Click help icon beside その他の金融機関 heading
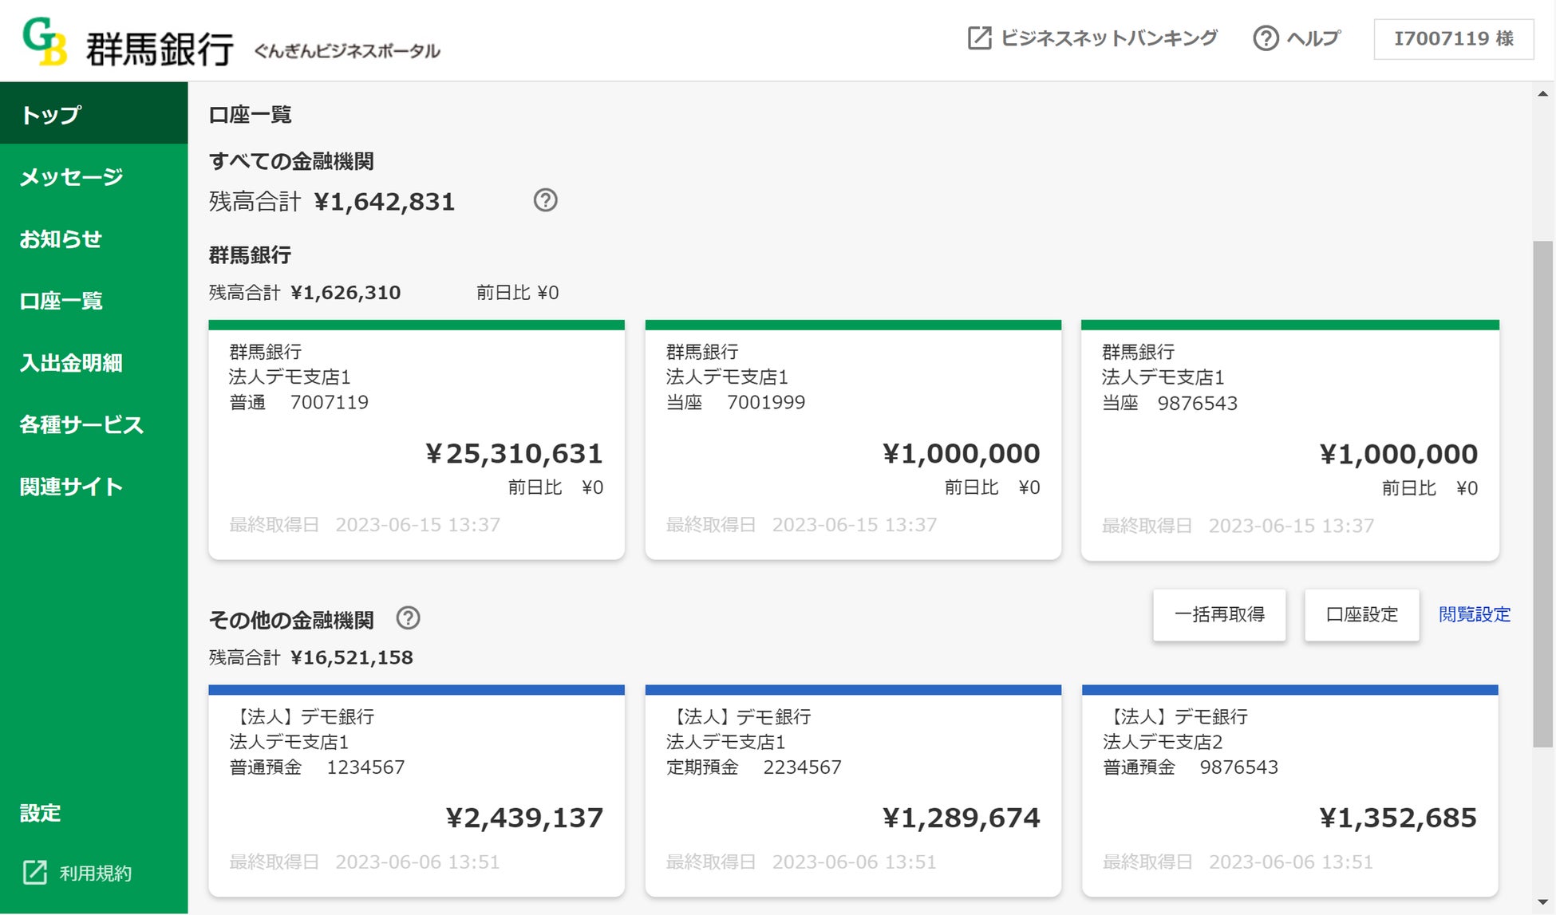This screenshot has width=1556, height=915. click(408, 618)
